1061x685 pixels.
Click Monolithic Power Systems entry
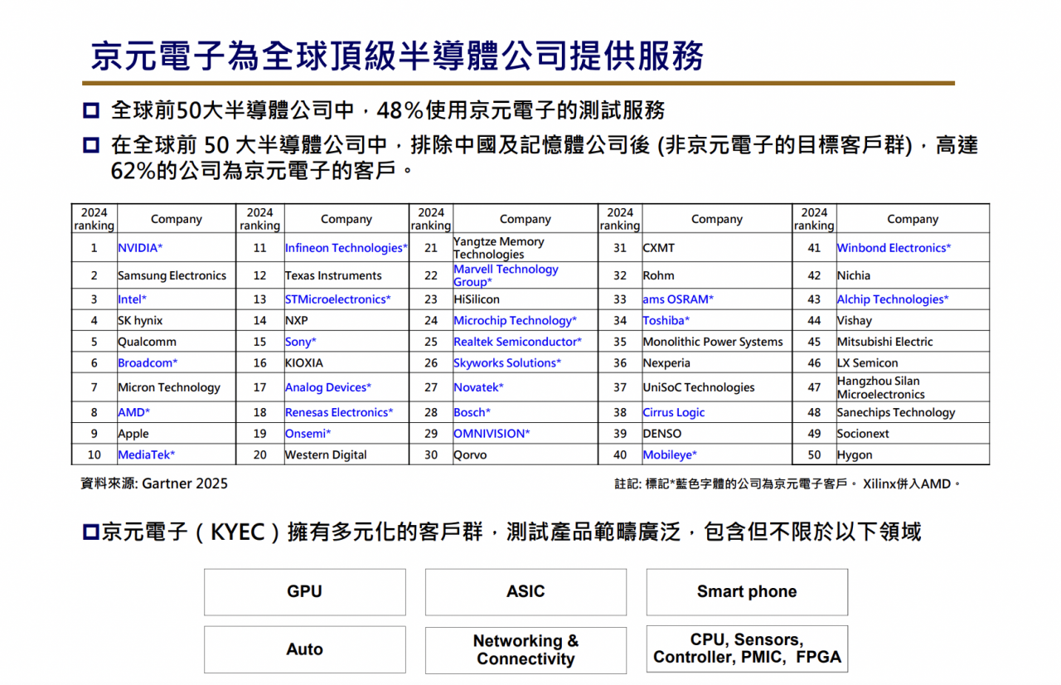(717, 342)
